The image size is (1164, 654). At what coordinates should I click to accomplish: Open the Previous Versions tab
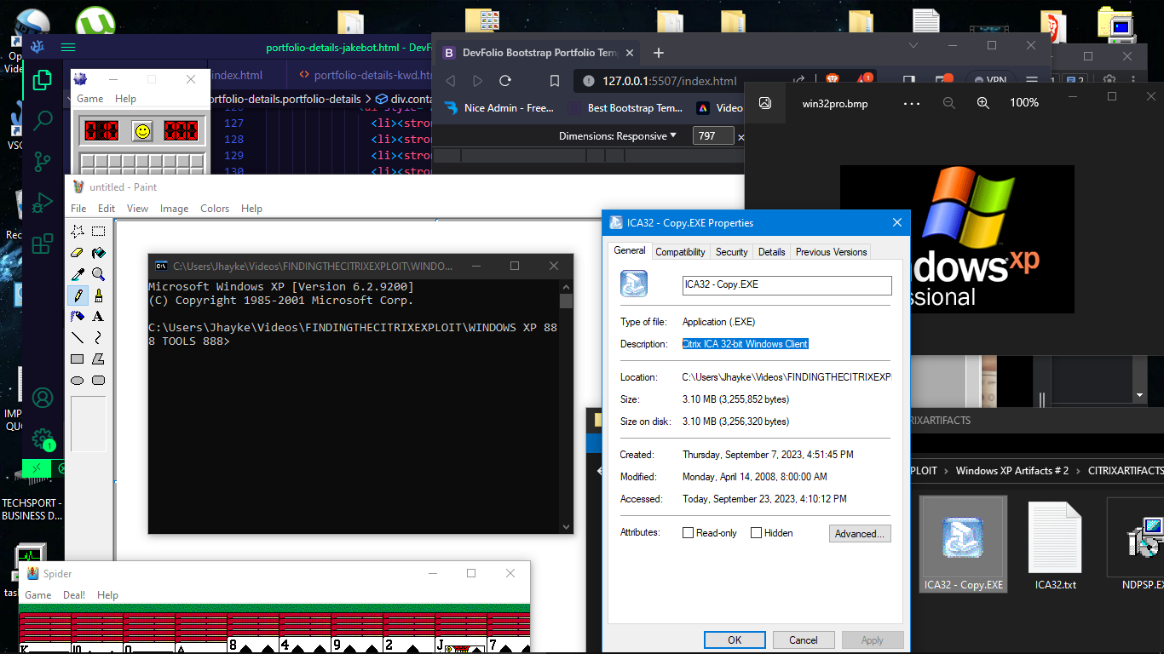[831, 252]
